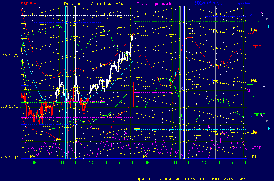Click cyan "N" marker in the 03/28 session
This screenshot has width=274, height=181.
176,74
